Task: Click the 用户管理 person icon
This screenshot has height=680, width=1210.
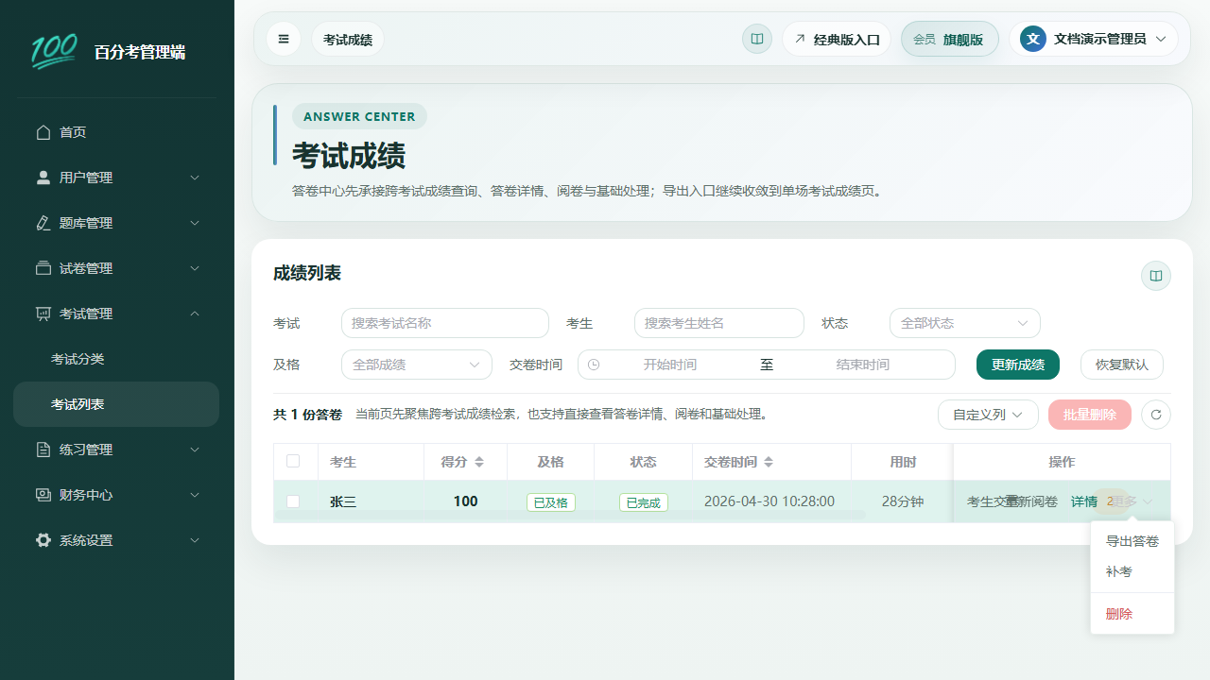Action: click(43, 178)
